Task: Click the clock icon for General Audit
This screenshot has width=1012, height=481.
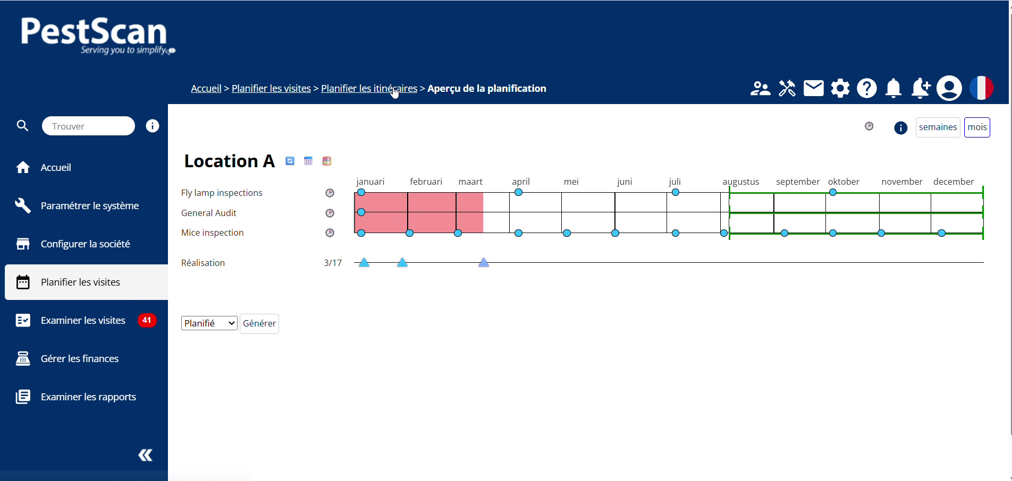Action: point(330,213)
